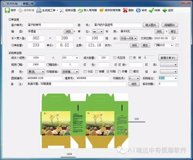This screenshot has height=160, width=193.
Task: Click the 新增子单 button
Action: [168, 58]
